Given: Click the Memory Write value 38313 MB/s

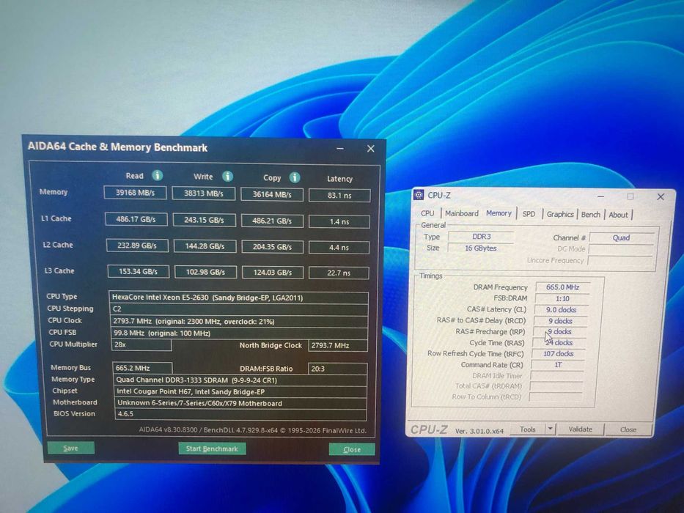Looking at the screenshot, I should pos(204,193).
